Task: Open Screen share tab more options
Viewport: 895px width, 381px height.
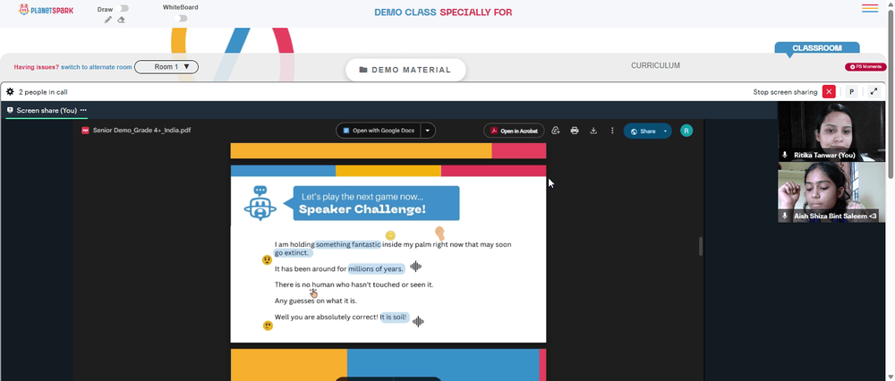Action: tap(83, 110)
